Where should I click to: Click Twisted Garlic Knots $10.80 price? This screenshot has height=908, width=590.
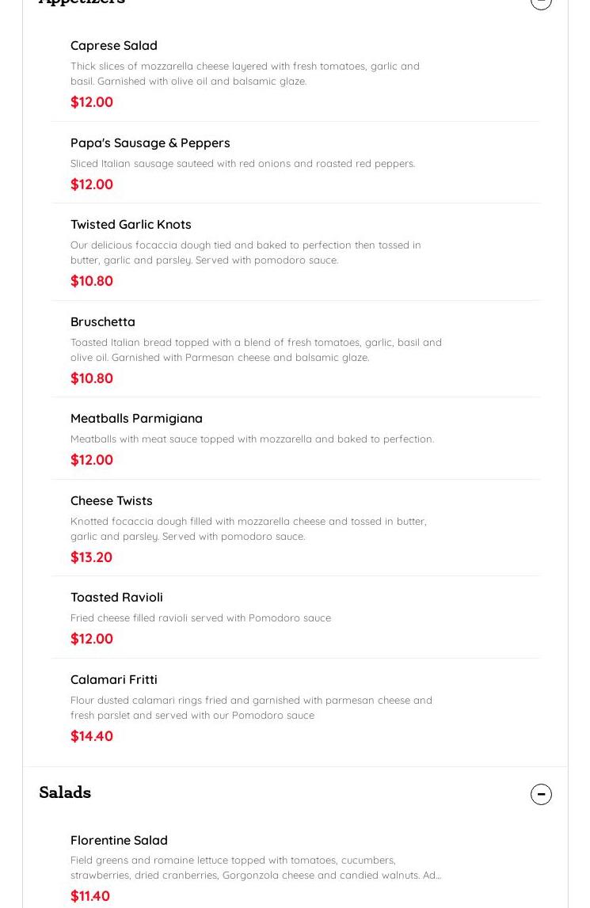(92, 281)
